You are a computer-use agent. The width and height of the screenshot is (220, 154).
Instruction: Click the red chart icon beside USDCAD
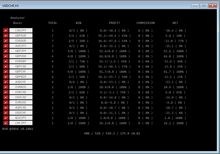click(x=6, y=97)
